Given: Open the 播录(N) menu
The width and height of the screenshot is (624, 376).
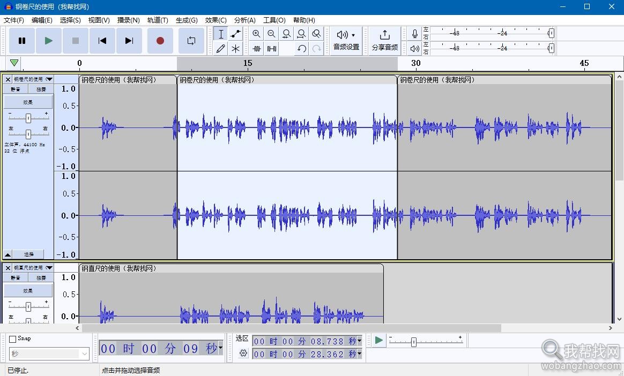Looking at the screenshot, I should point(128,20).
